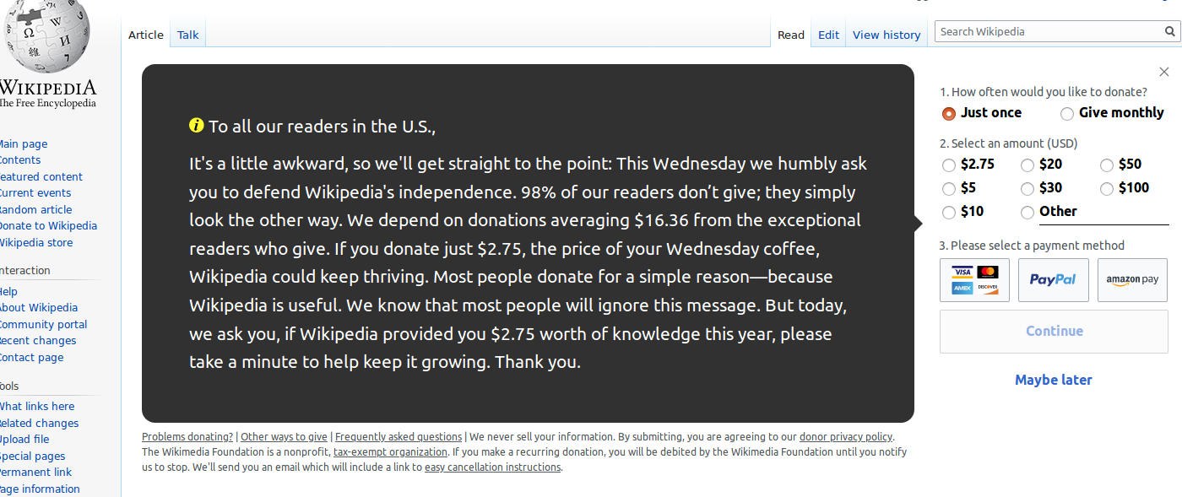Click the yellow info icon in banner
1182x497 pixels.
[x=197, y=126]
